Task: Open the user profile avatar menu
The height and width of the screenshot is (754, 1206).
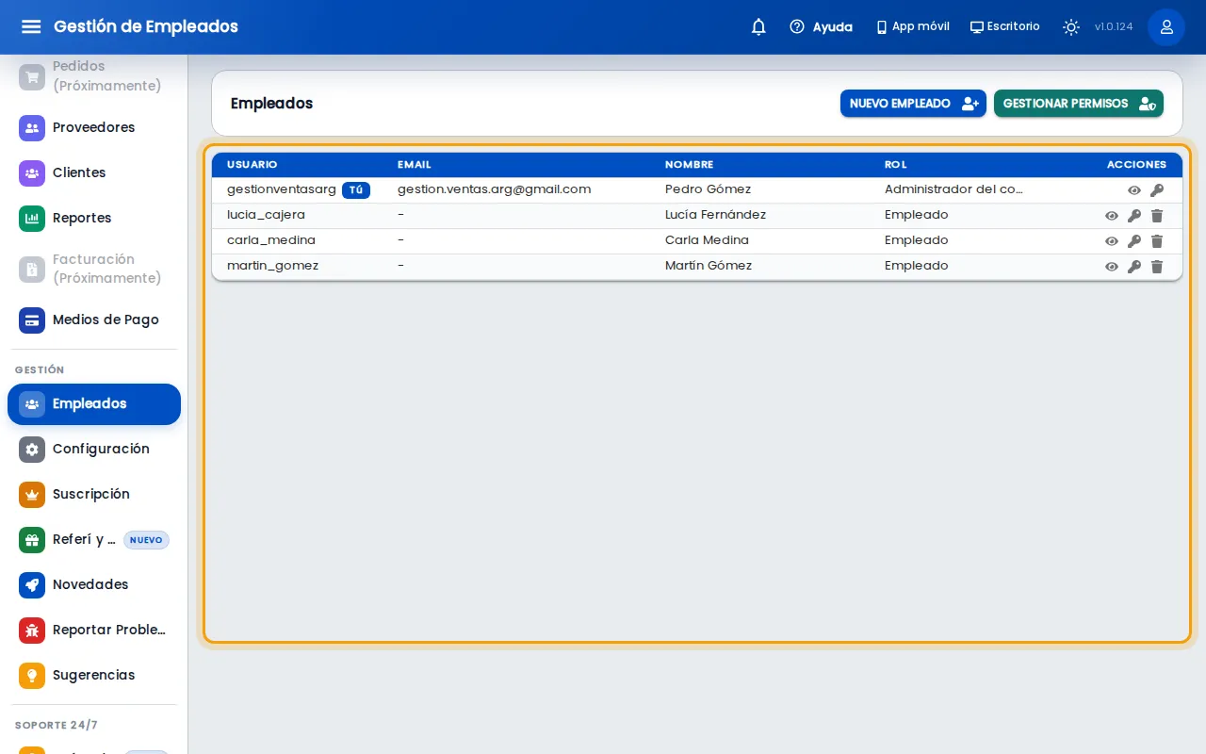Action: point(1166,26)
